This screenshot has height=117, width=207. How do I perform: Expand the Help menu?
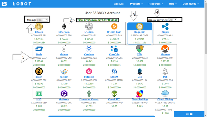coord(173,4)
